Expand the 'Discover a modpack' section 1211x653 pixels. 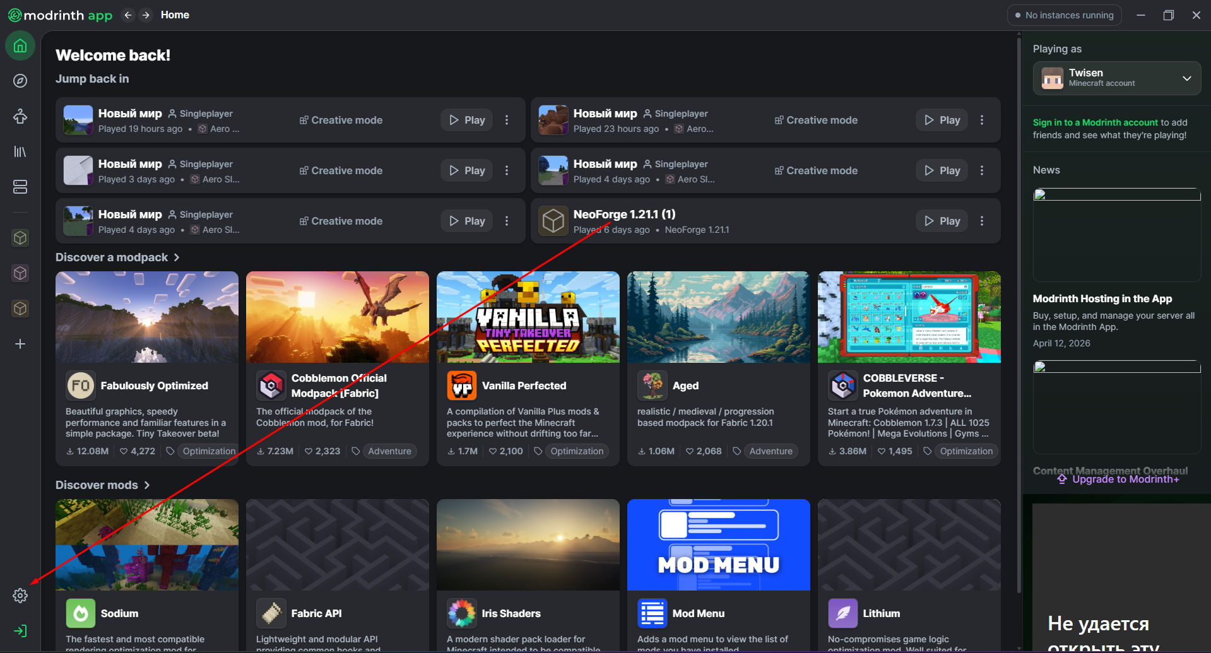click(x=118, y=257)
